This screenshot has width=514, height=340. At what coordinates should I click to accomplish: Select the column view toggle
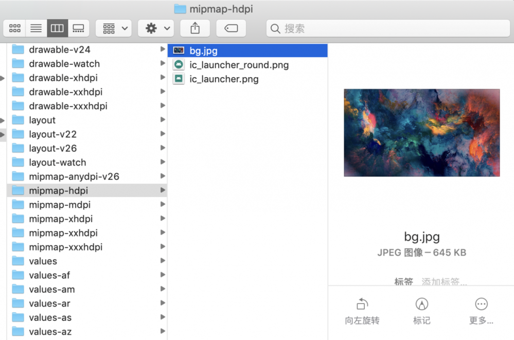pyautogui.click(x=57, y=28)
